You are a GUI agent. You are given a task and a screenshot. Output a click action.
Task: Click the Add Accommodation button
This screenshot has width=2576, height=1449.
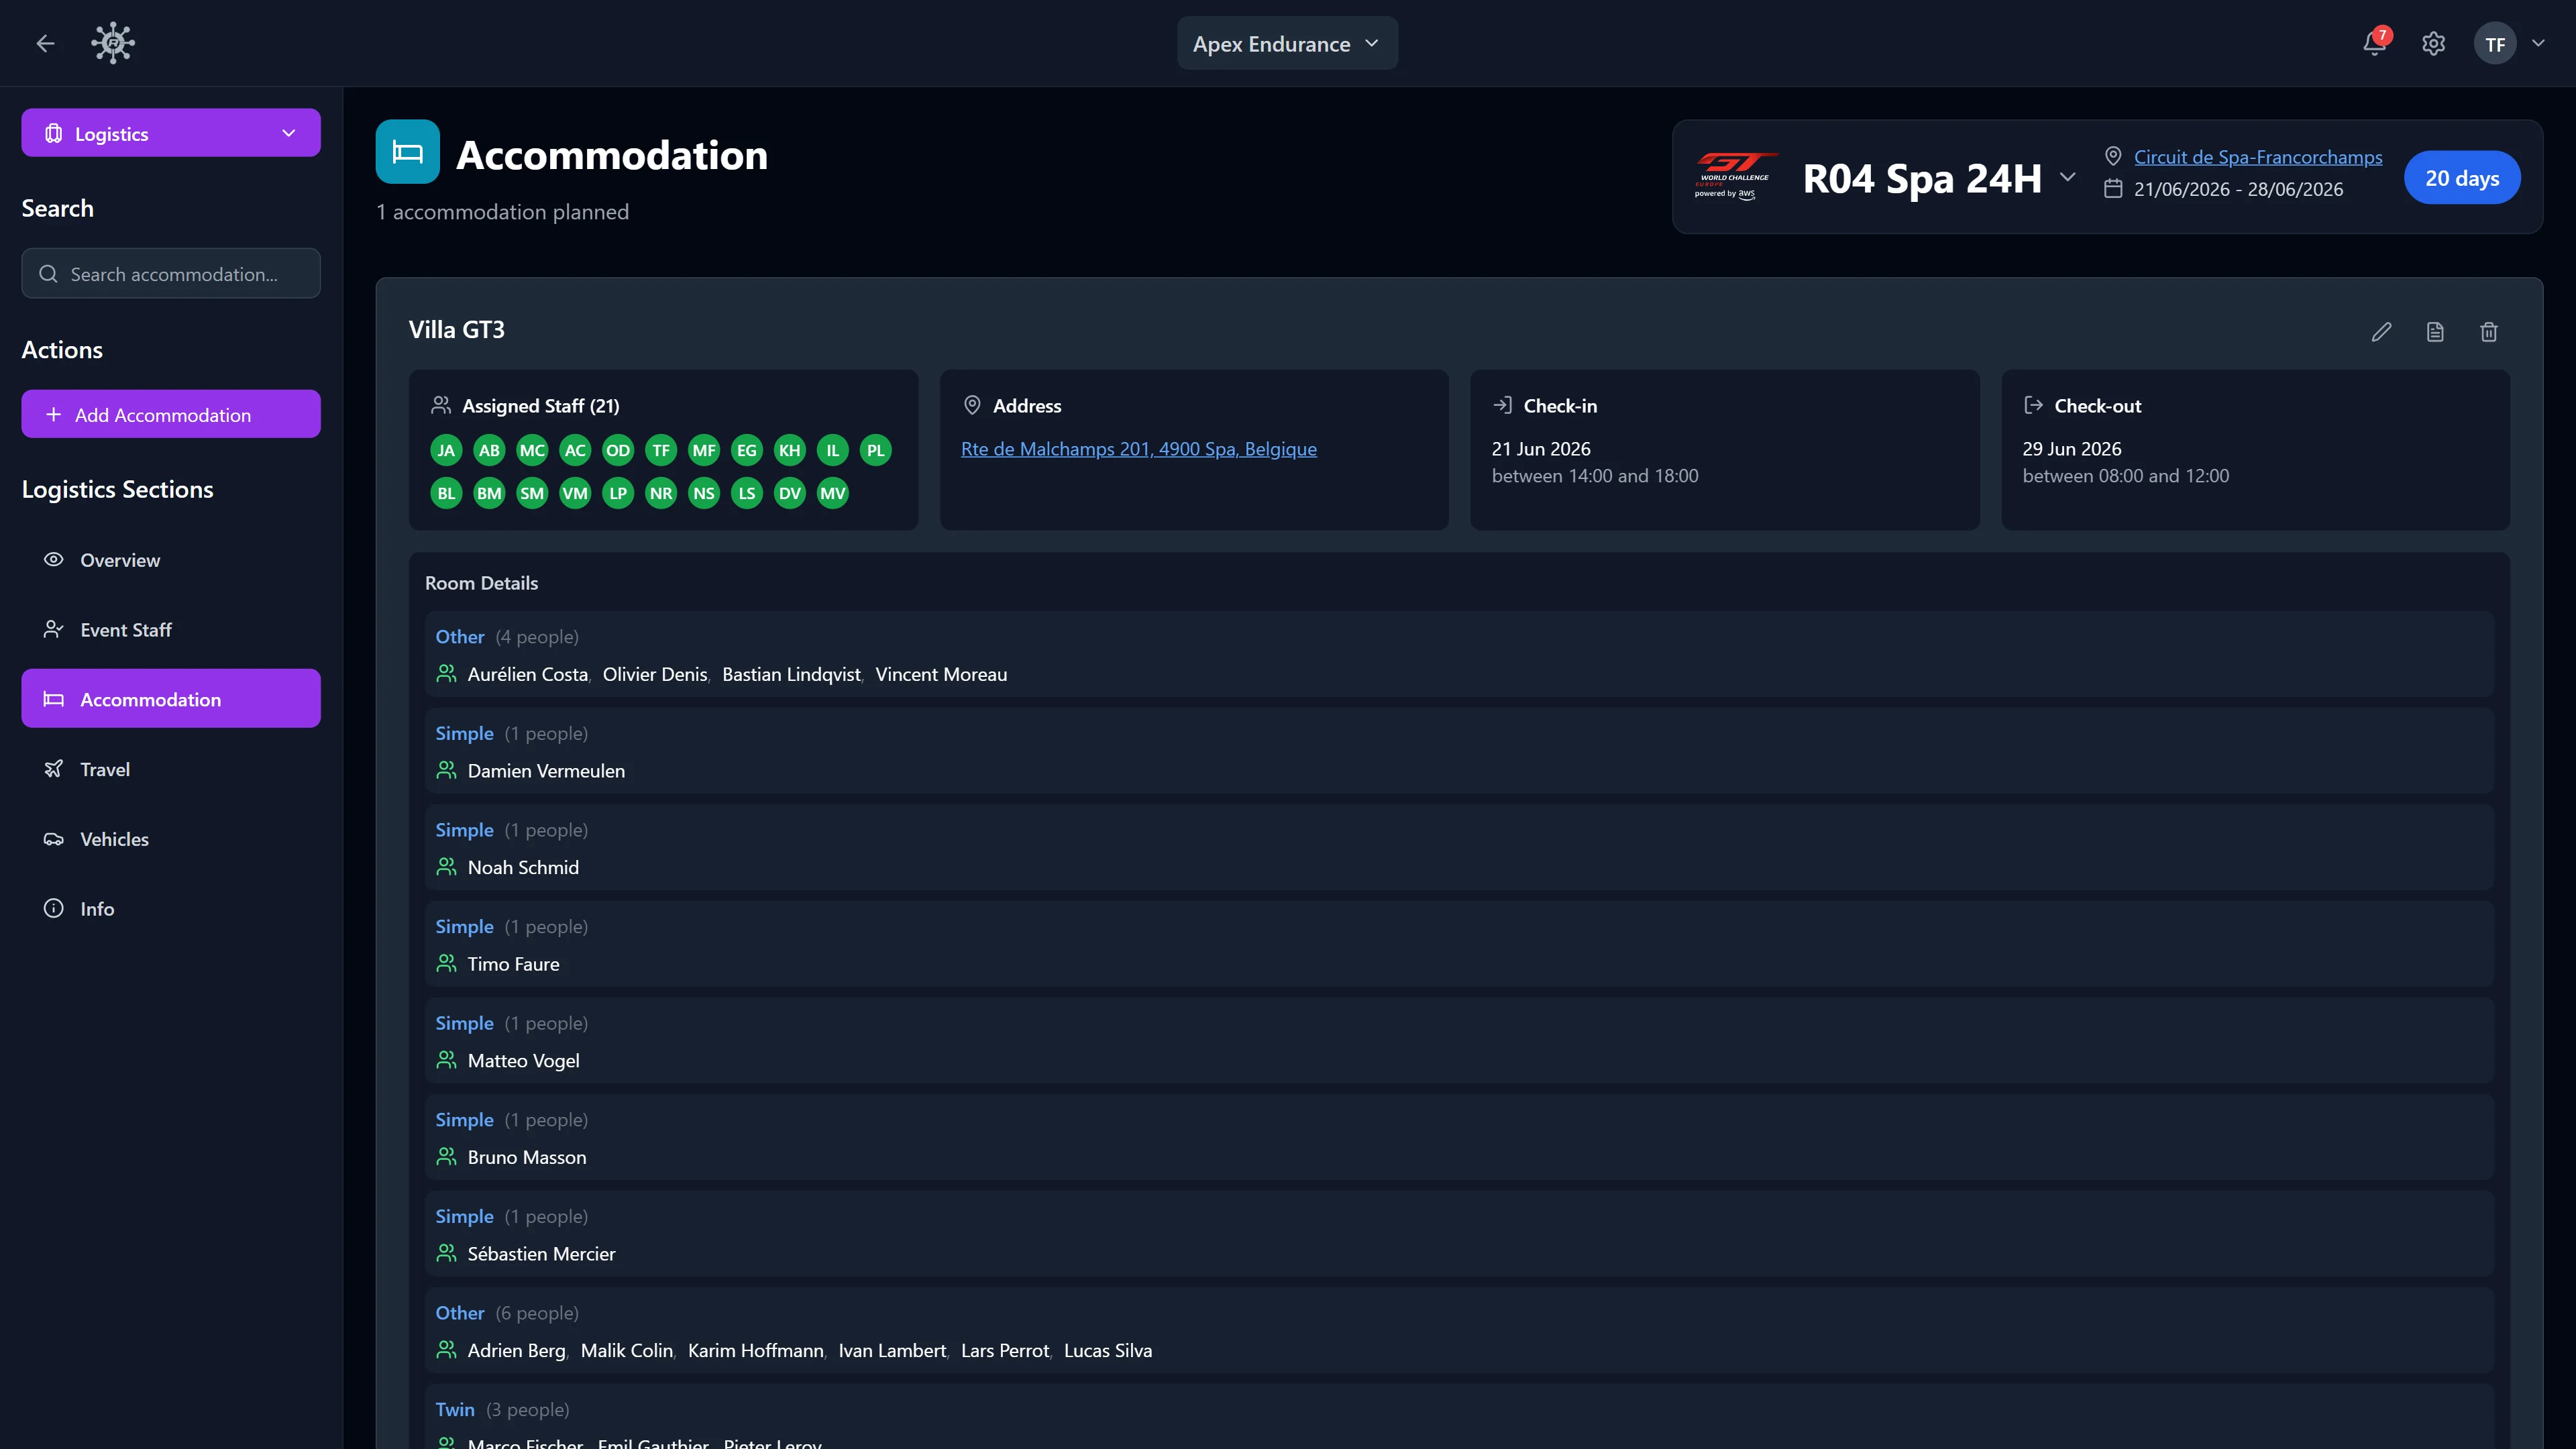171,414
